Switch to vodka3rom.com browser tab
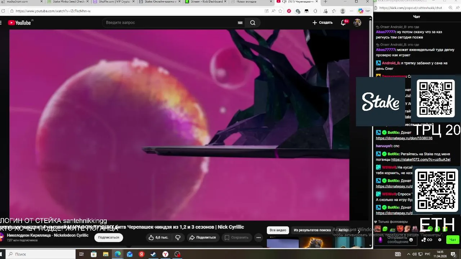 pyautogui.click(x=22, y=2)
